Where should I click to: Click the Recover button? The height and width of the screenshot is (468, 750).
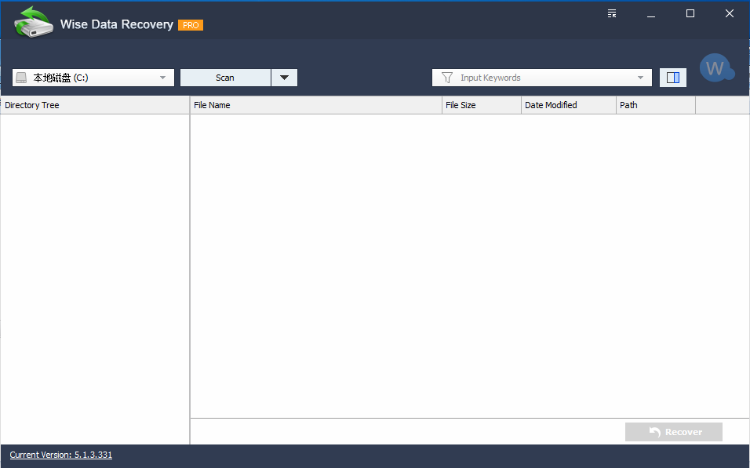coord(673,432)
